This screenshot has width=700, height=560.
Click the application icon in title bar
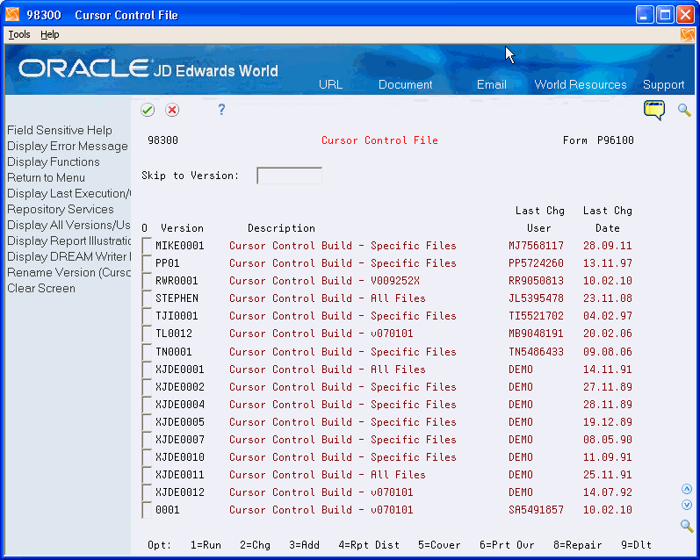[12, 15]
